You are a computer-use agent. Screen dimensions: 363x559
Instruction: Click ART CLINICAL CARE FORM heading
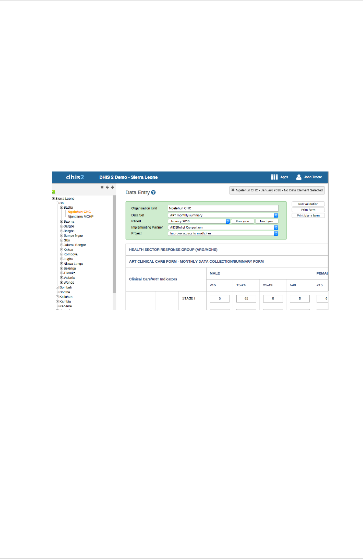pos(196,262)
